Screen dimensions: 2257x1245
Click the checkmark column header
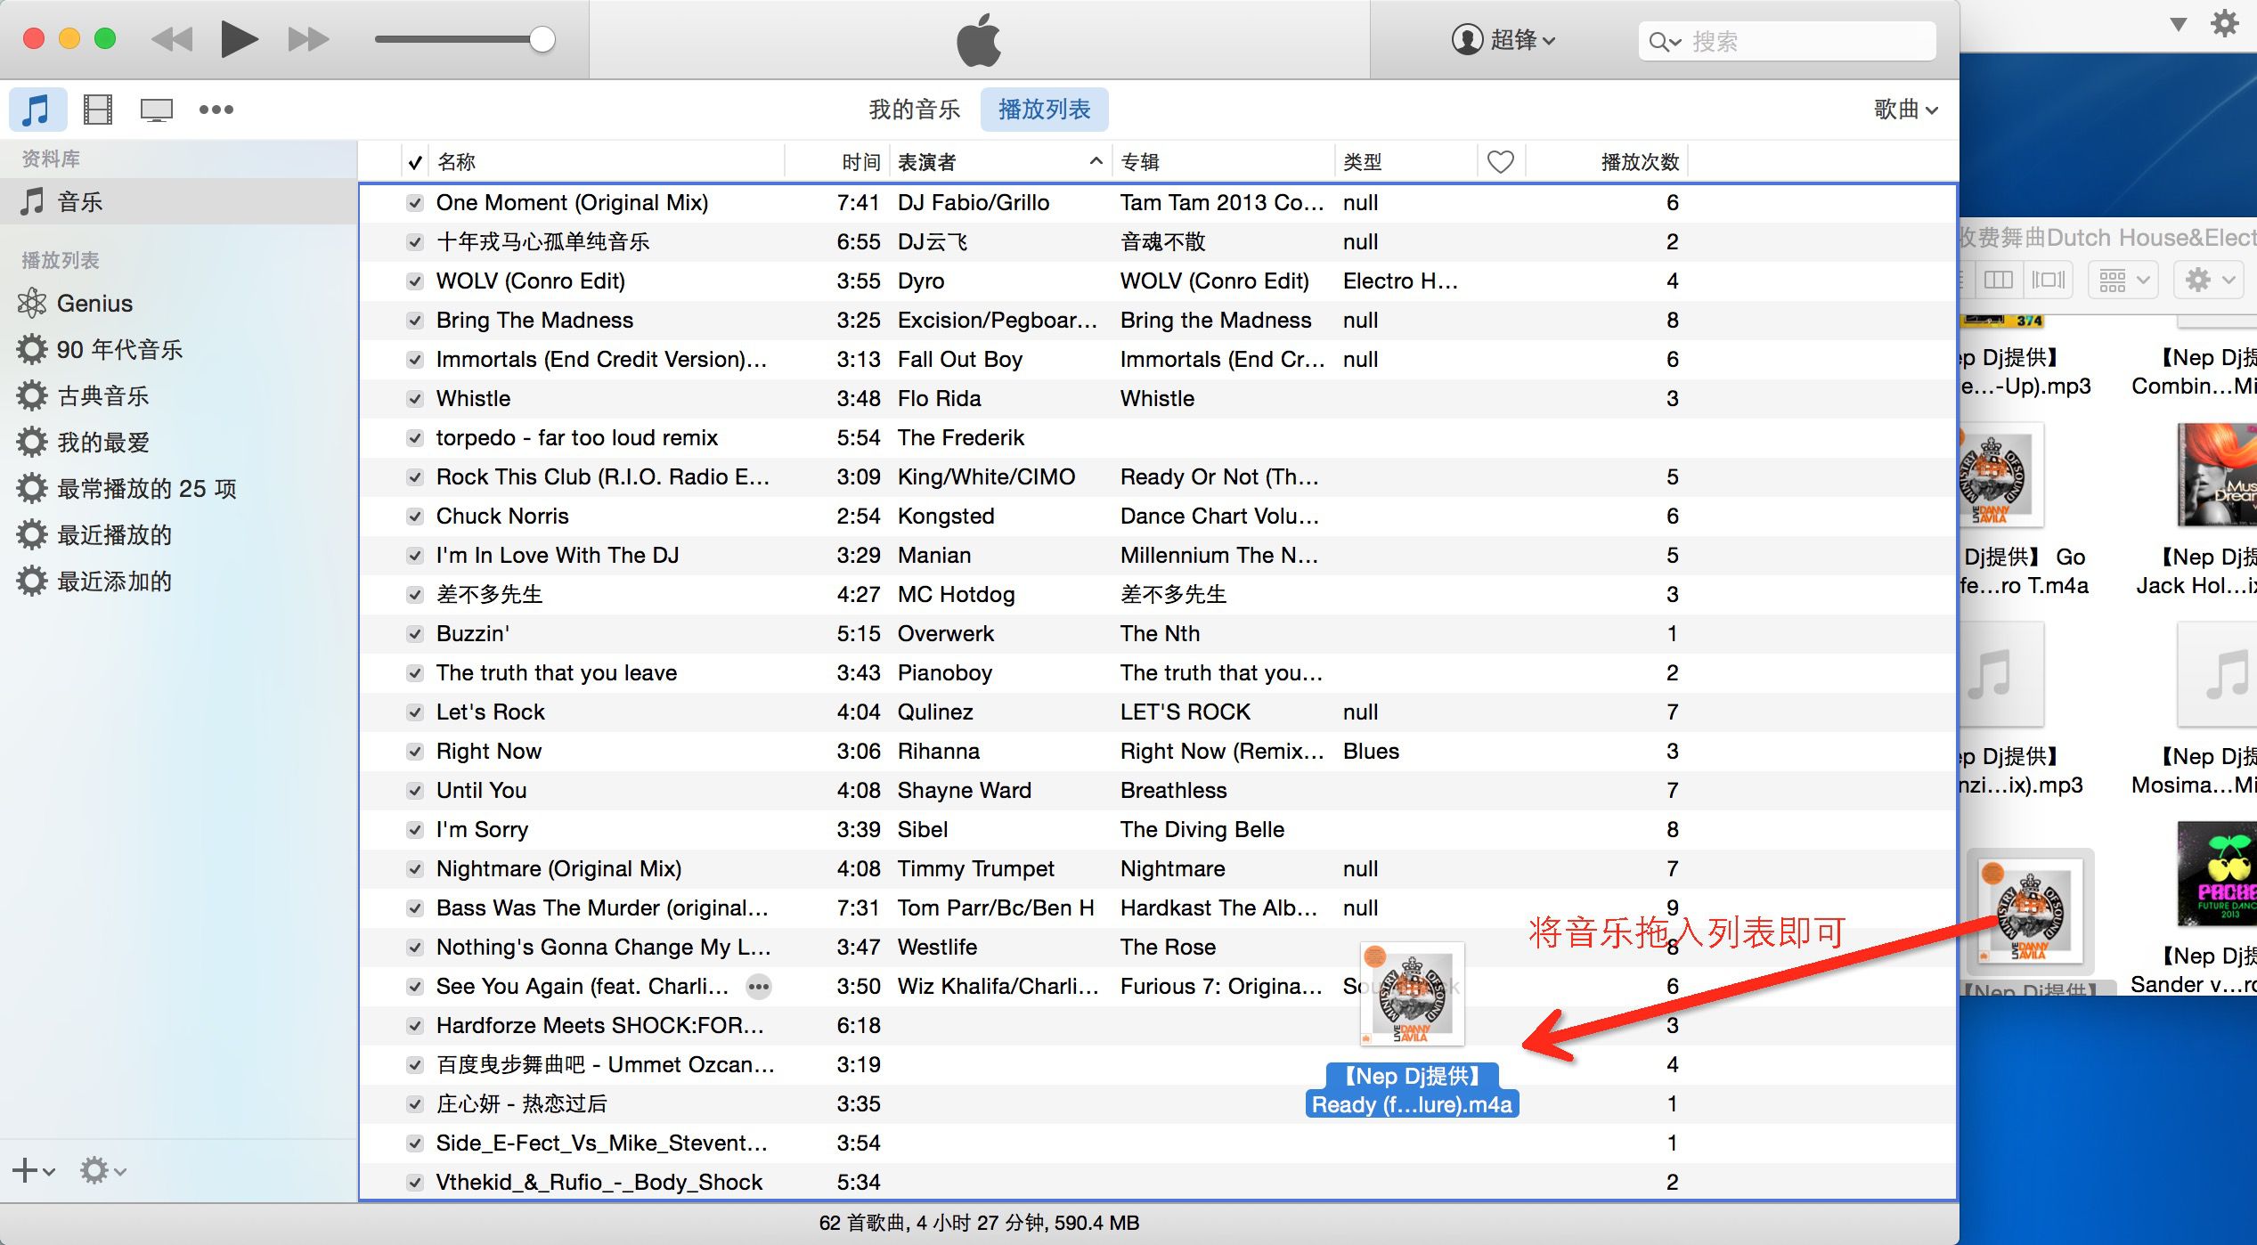(x=414, y=162)
